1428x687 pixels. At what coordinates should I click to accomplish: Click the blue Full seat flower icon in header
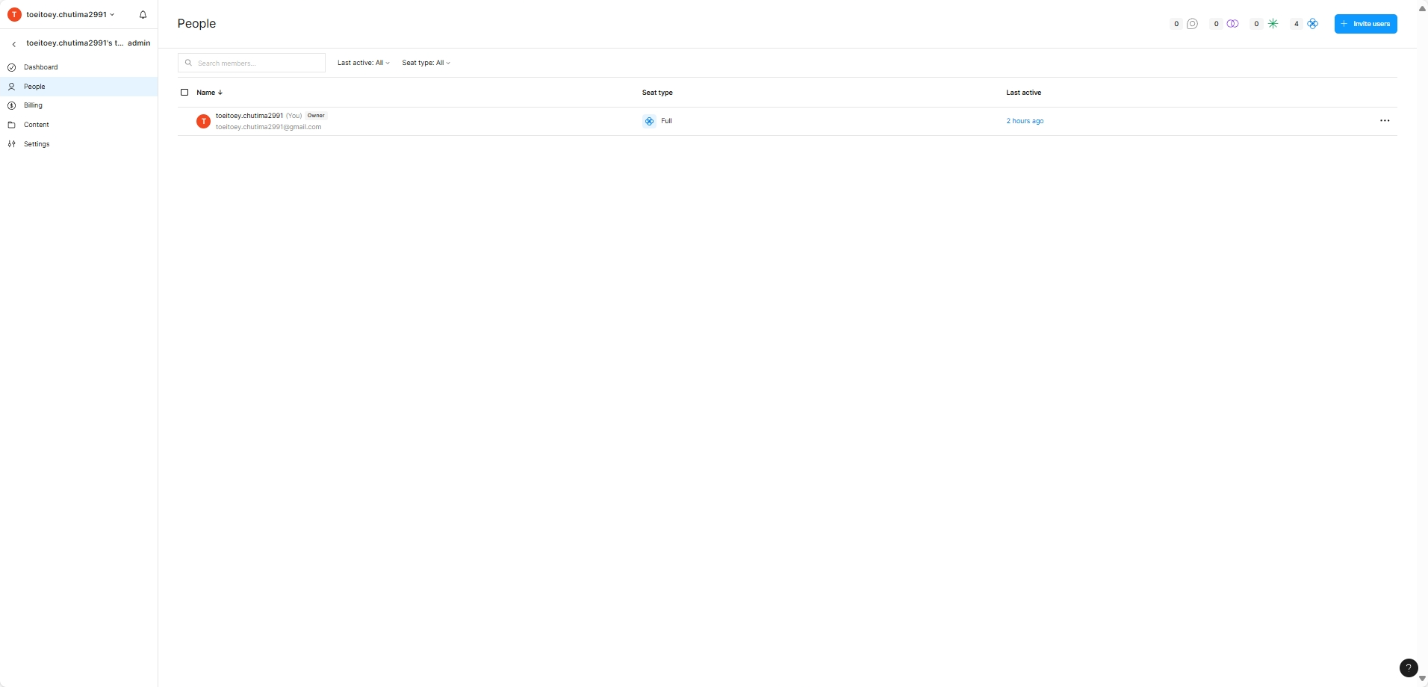[x=1313, y=24]
